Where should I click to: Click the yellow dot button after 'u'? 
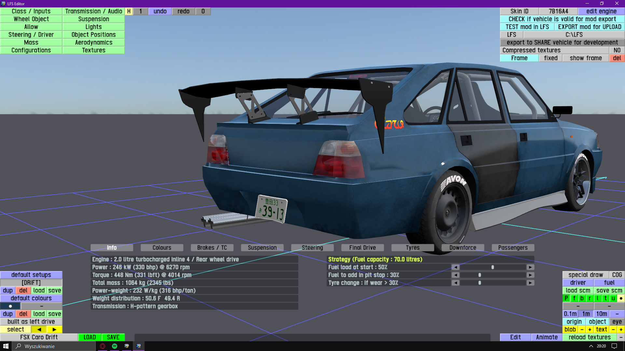(621, 298)
